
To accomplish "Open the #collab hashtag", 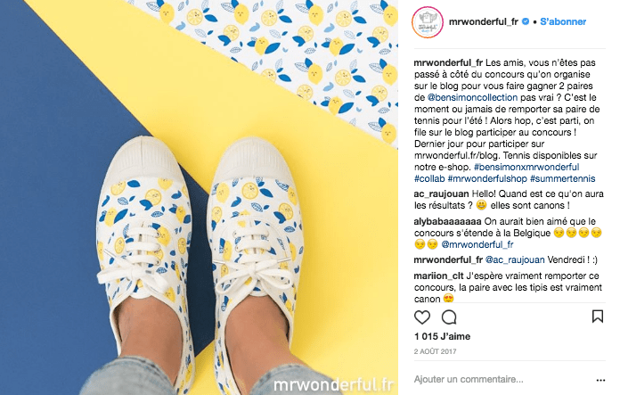I will click(429, 178).
